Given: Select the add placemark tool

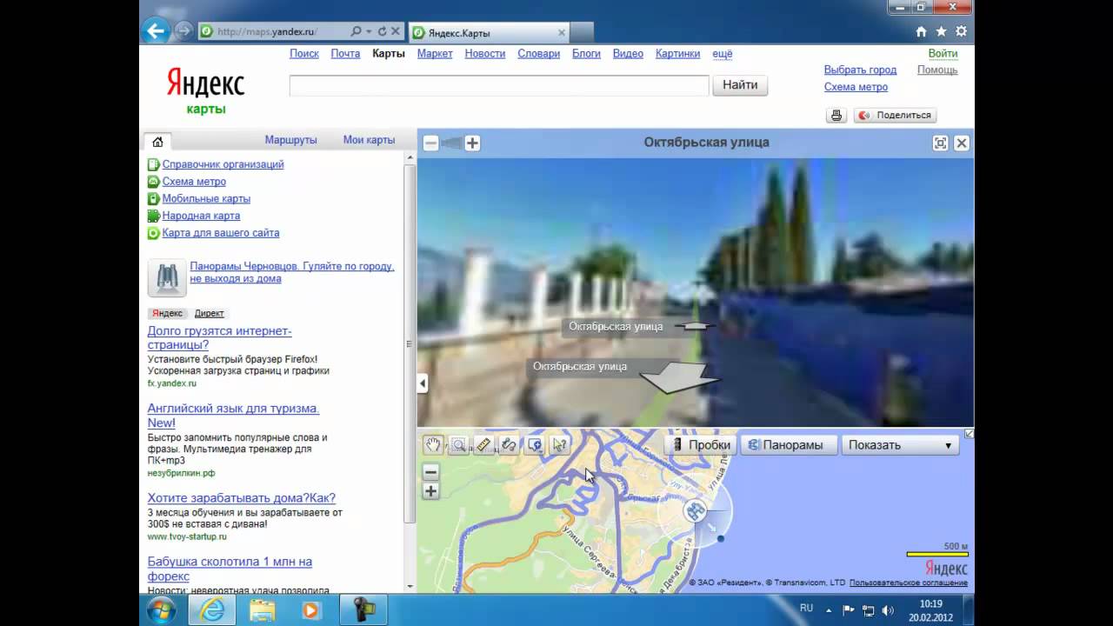Looking at the screenshot, I should [534, 445].
